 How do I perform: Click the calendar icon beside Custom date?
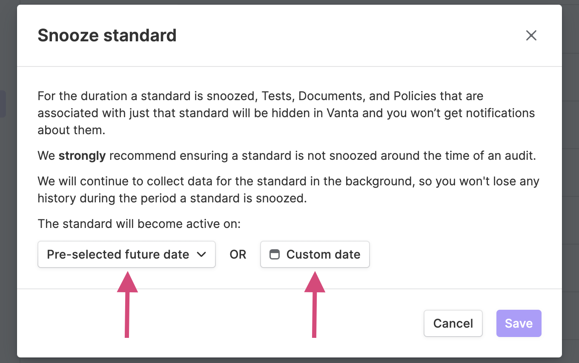[275, 254]
